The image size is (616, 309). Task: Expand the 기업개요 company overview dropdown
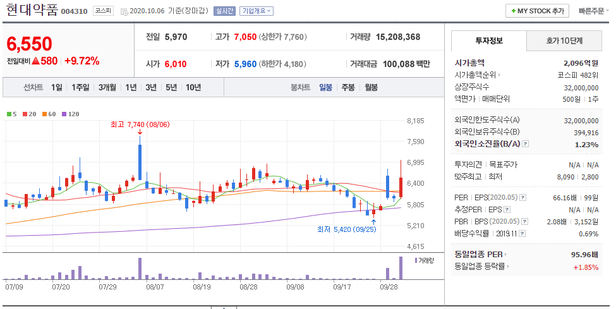coord(256,11)
